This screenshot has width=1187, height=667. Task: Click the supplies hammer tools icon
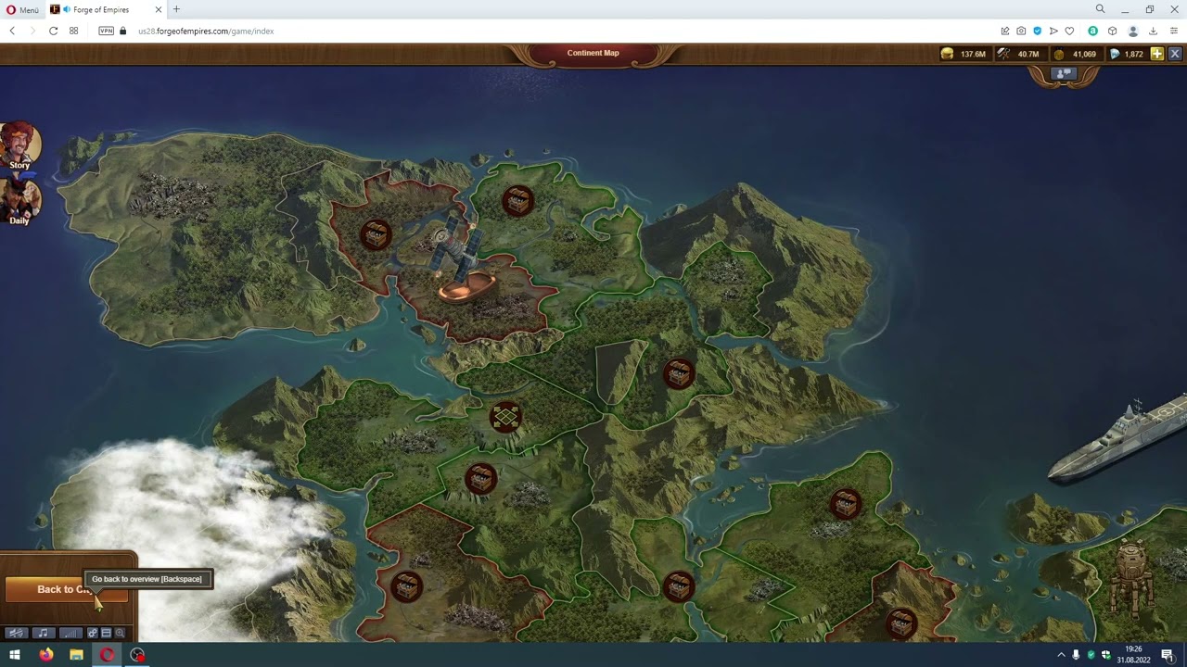(x=1003, y=55)
